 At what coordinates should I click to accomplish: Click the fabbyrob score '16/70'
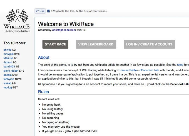point(18,79)
